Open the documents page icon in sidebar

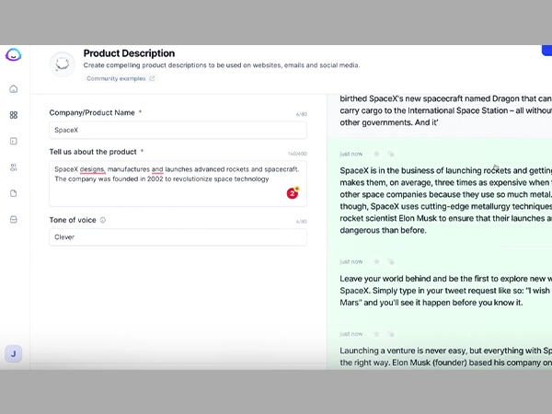14,193
